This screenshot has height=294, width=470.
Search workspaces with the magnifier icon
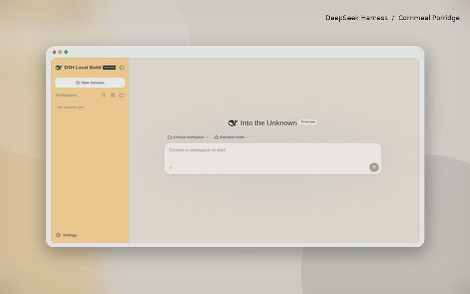[104, 95]
